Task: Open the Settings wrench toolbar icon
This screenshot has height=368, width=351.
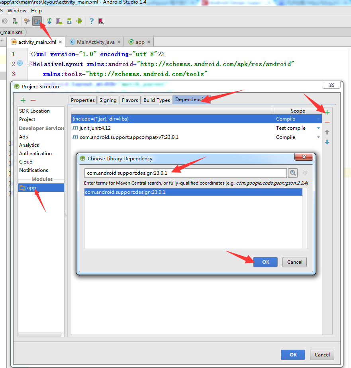Action: pos(27,21)
